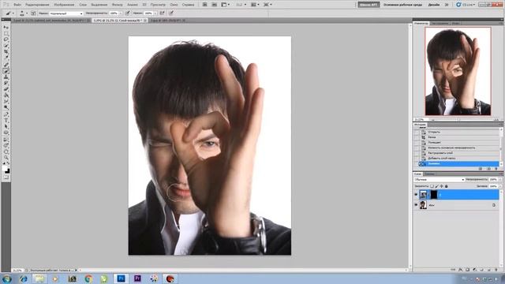505x284 pixels.
Task: Select the Crop tool
Action: [x=6, y=51]
